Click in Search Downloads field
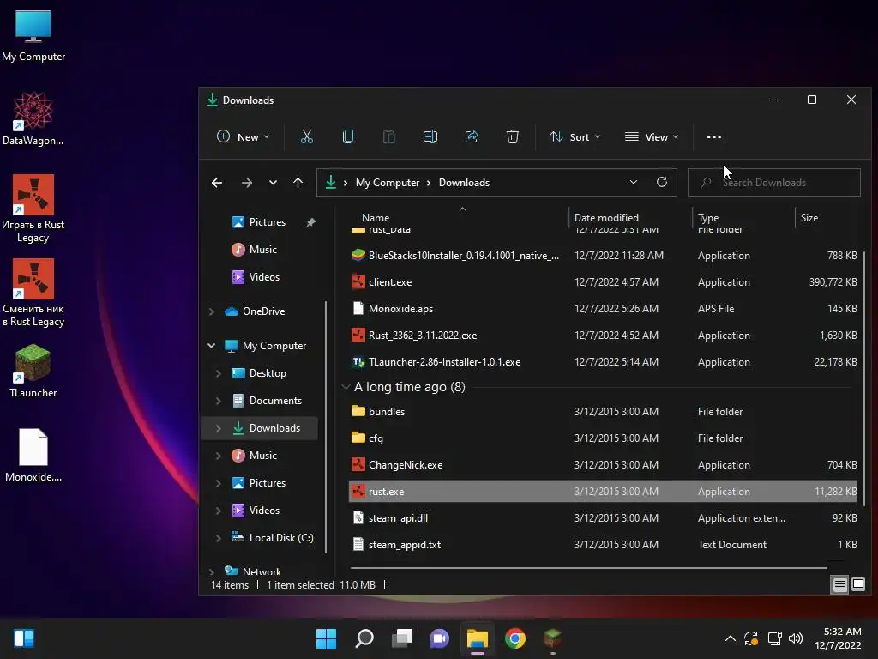The image size is (878, 659). [774, 183]
